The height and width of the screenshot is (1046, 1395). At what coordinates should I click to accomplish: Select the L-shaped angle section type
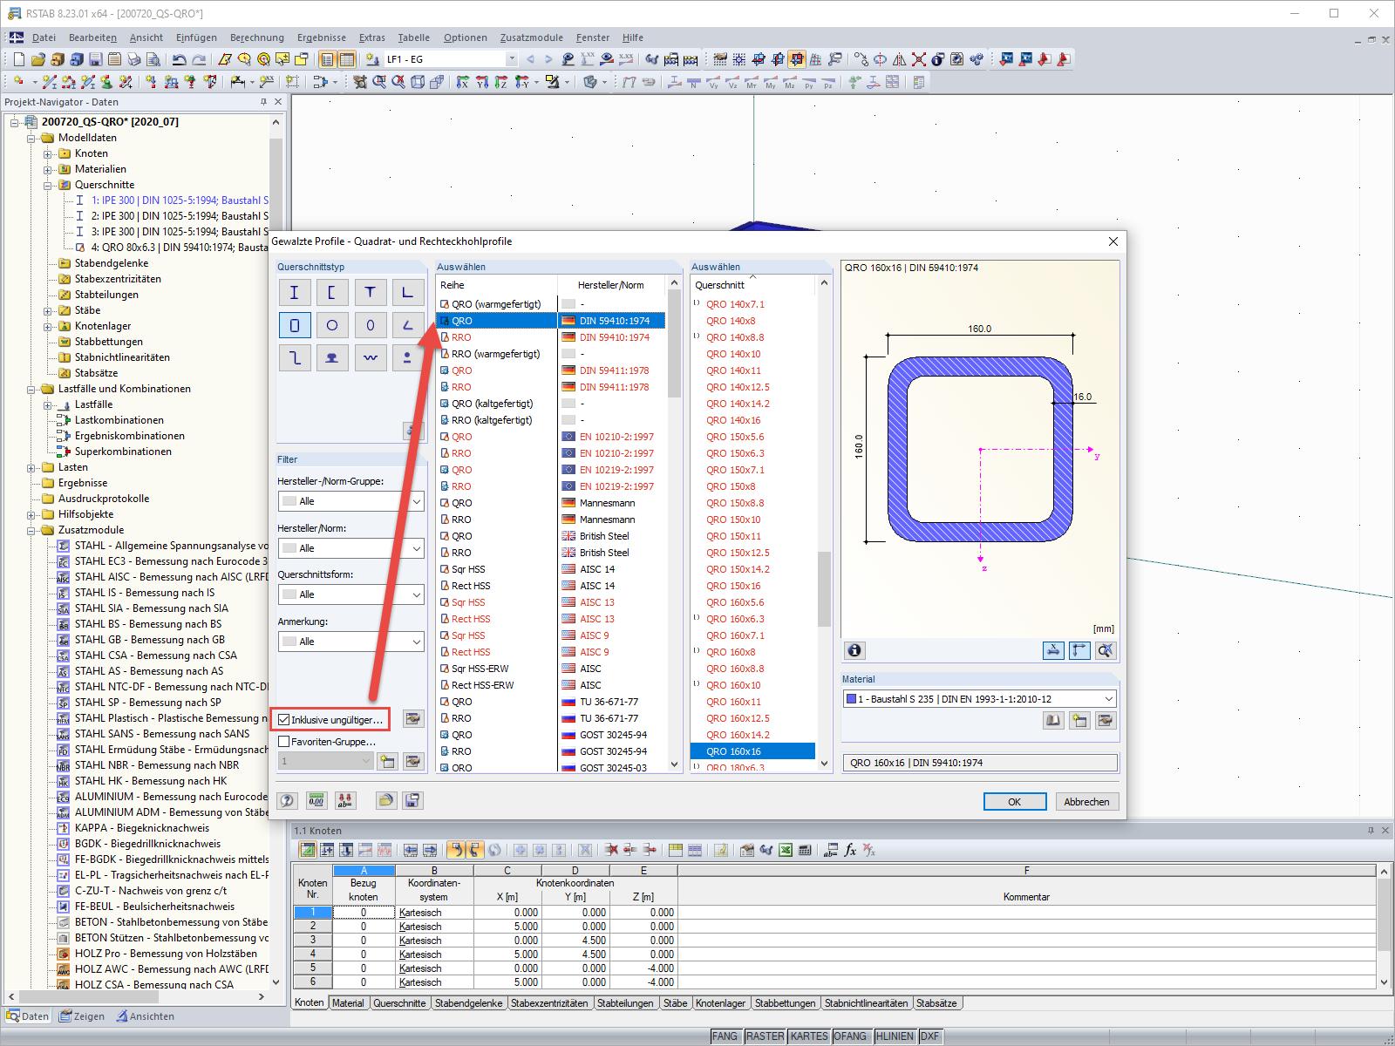pos(408,293)
